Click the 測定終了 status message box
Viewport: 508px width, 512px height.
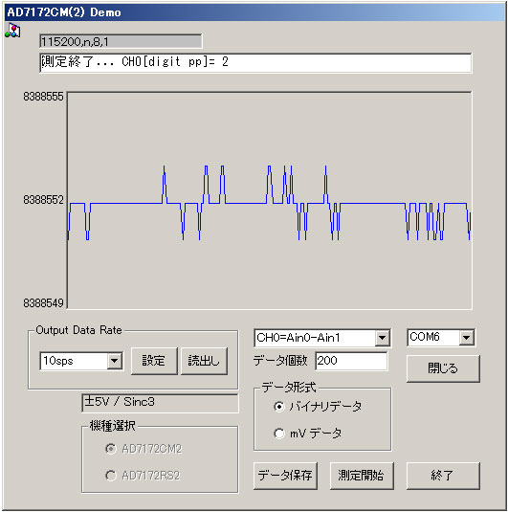pos(255,63)
